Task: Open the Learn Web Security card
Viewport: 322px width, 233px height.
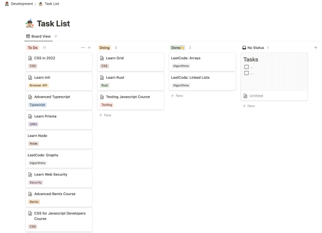Action: [59, 178]
